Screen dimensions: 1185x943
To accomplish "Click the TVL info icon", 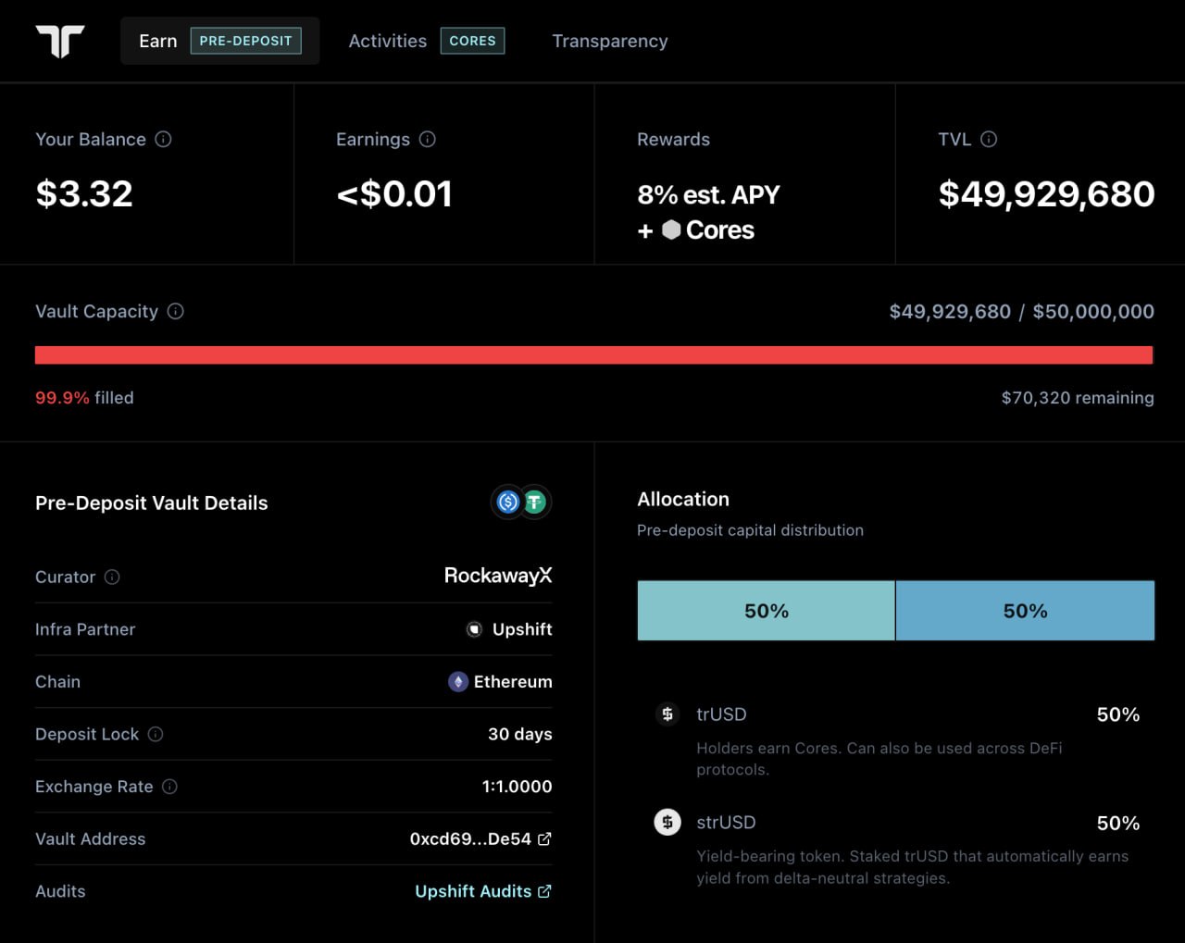I will coord(989,140).
